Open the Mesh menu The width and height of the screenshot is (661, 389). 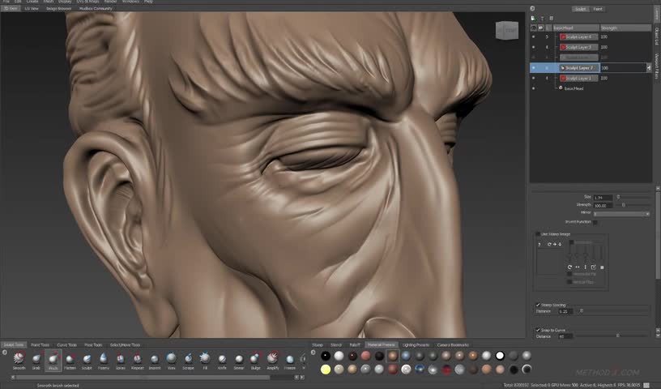pyautogui.click(x=48, y=2)
